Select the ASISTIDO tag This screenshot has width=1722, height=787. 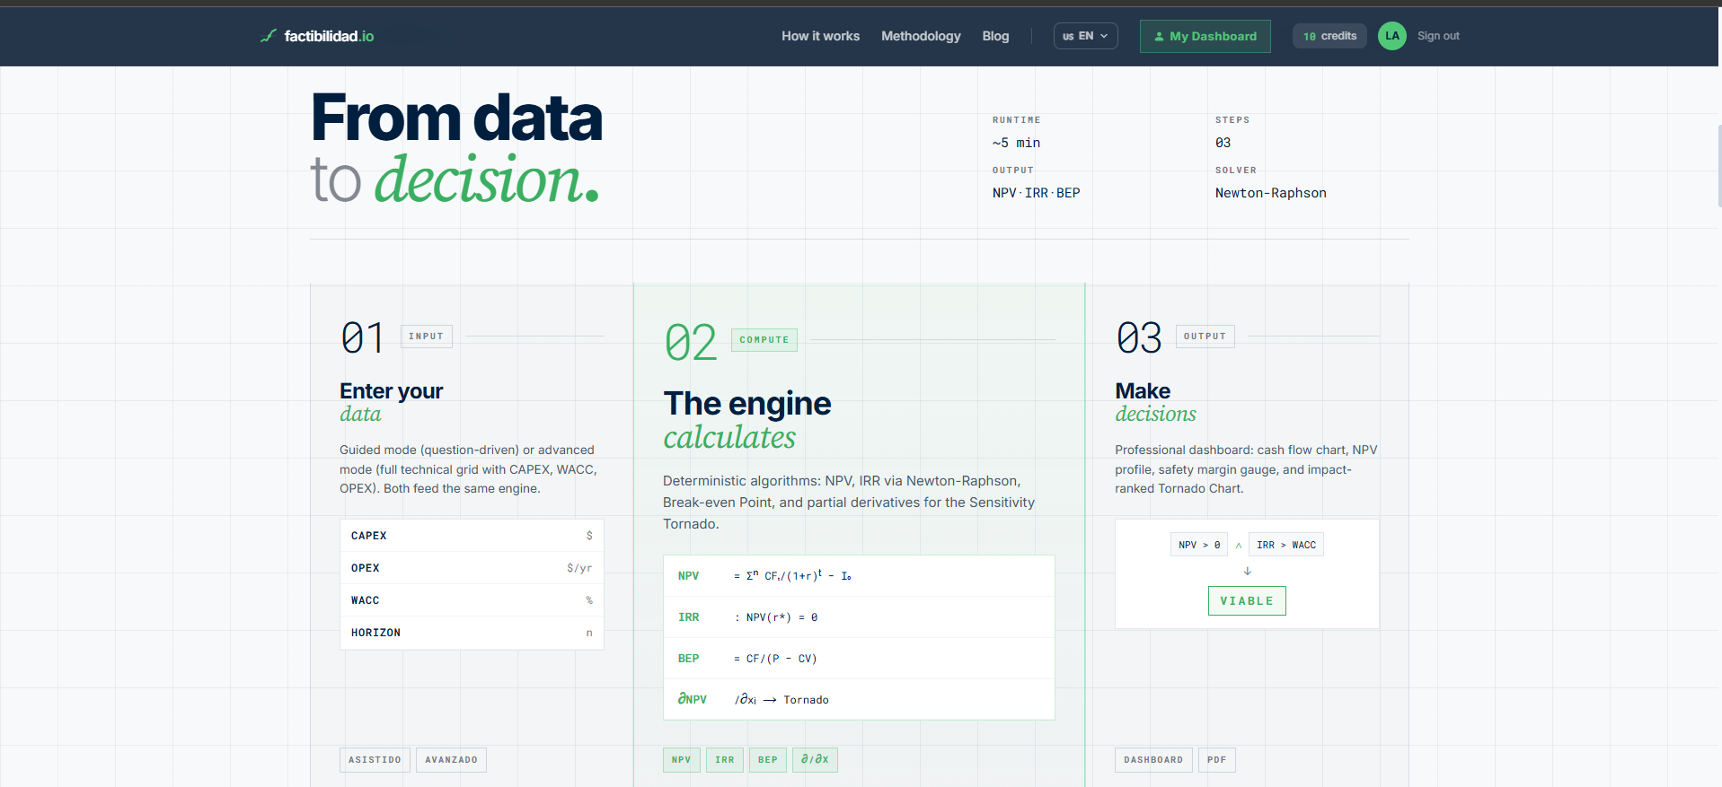pyautogui.click(x=375, y=760)
